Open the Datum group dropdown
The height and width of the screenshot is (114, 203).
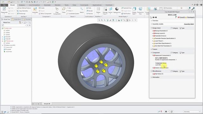[x=73, y=16]
